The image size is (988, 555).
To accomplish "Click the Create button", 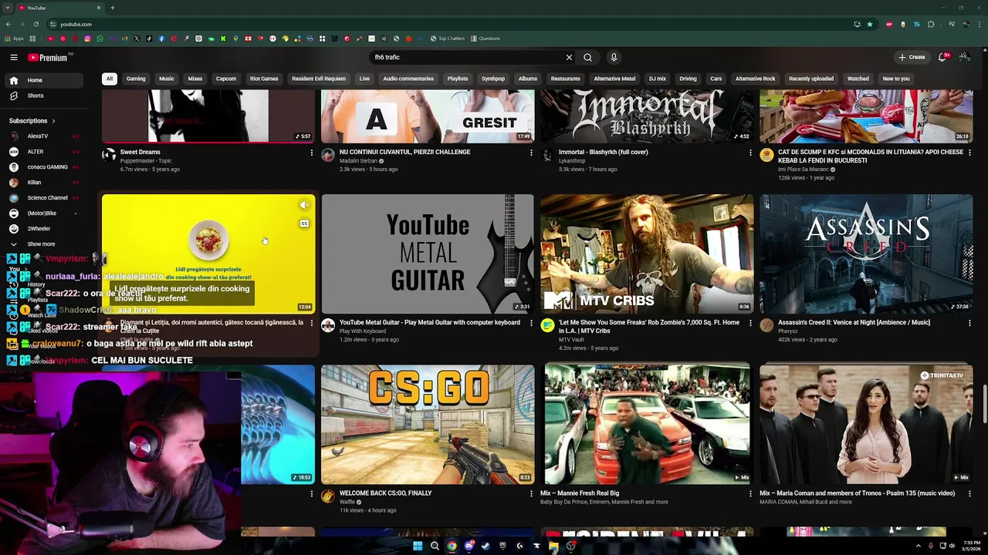I will 912,57.
